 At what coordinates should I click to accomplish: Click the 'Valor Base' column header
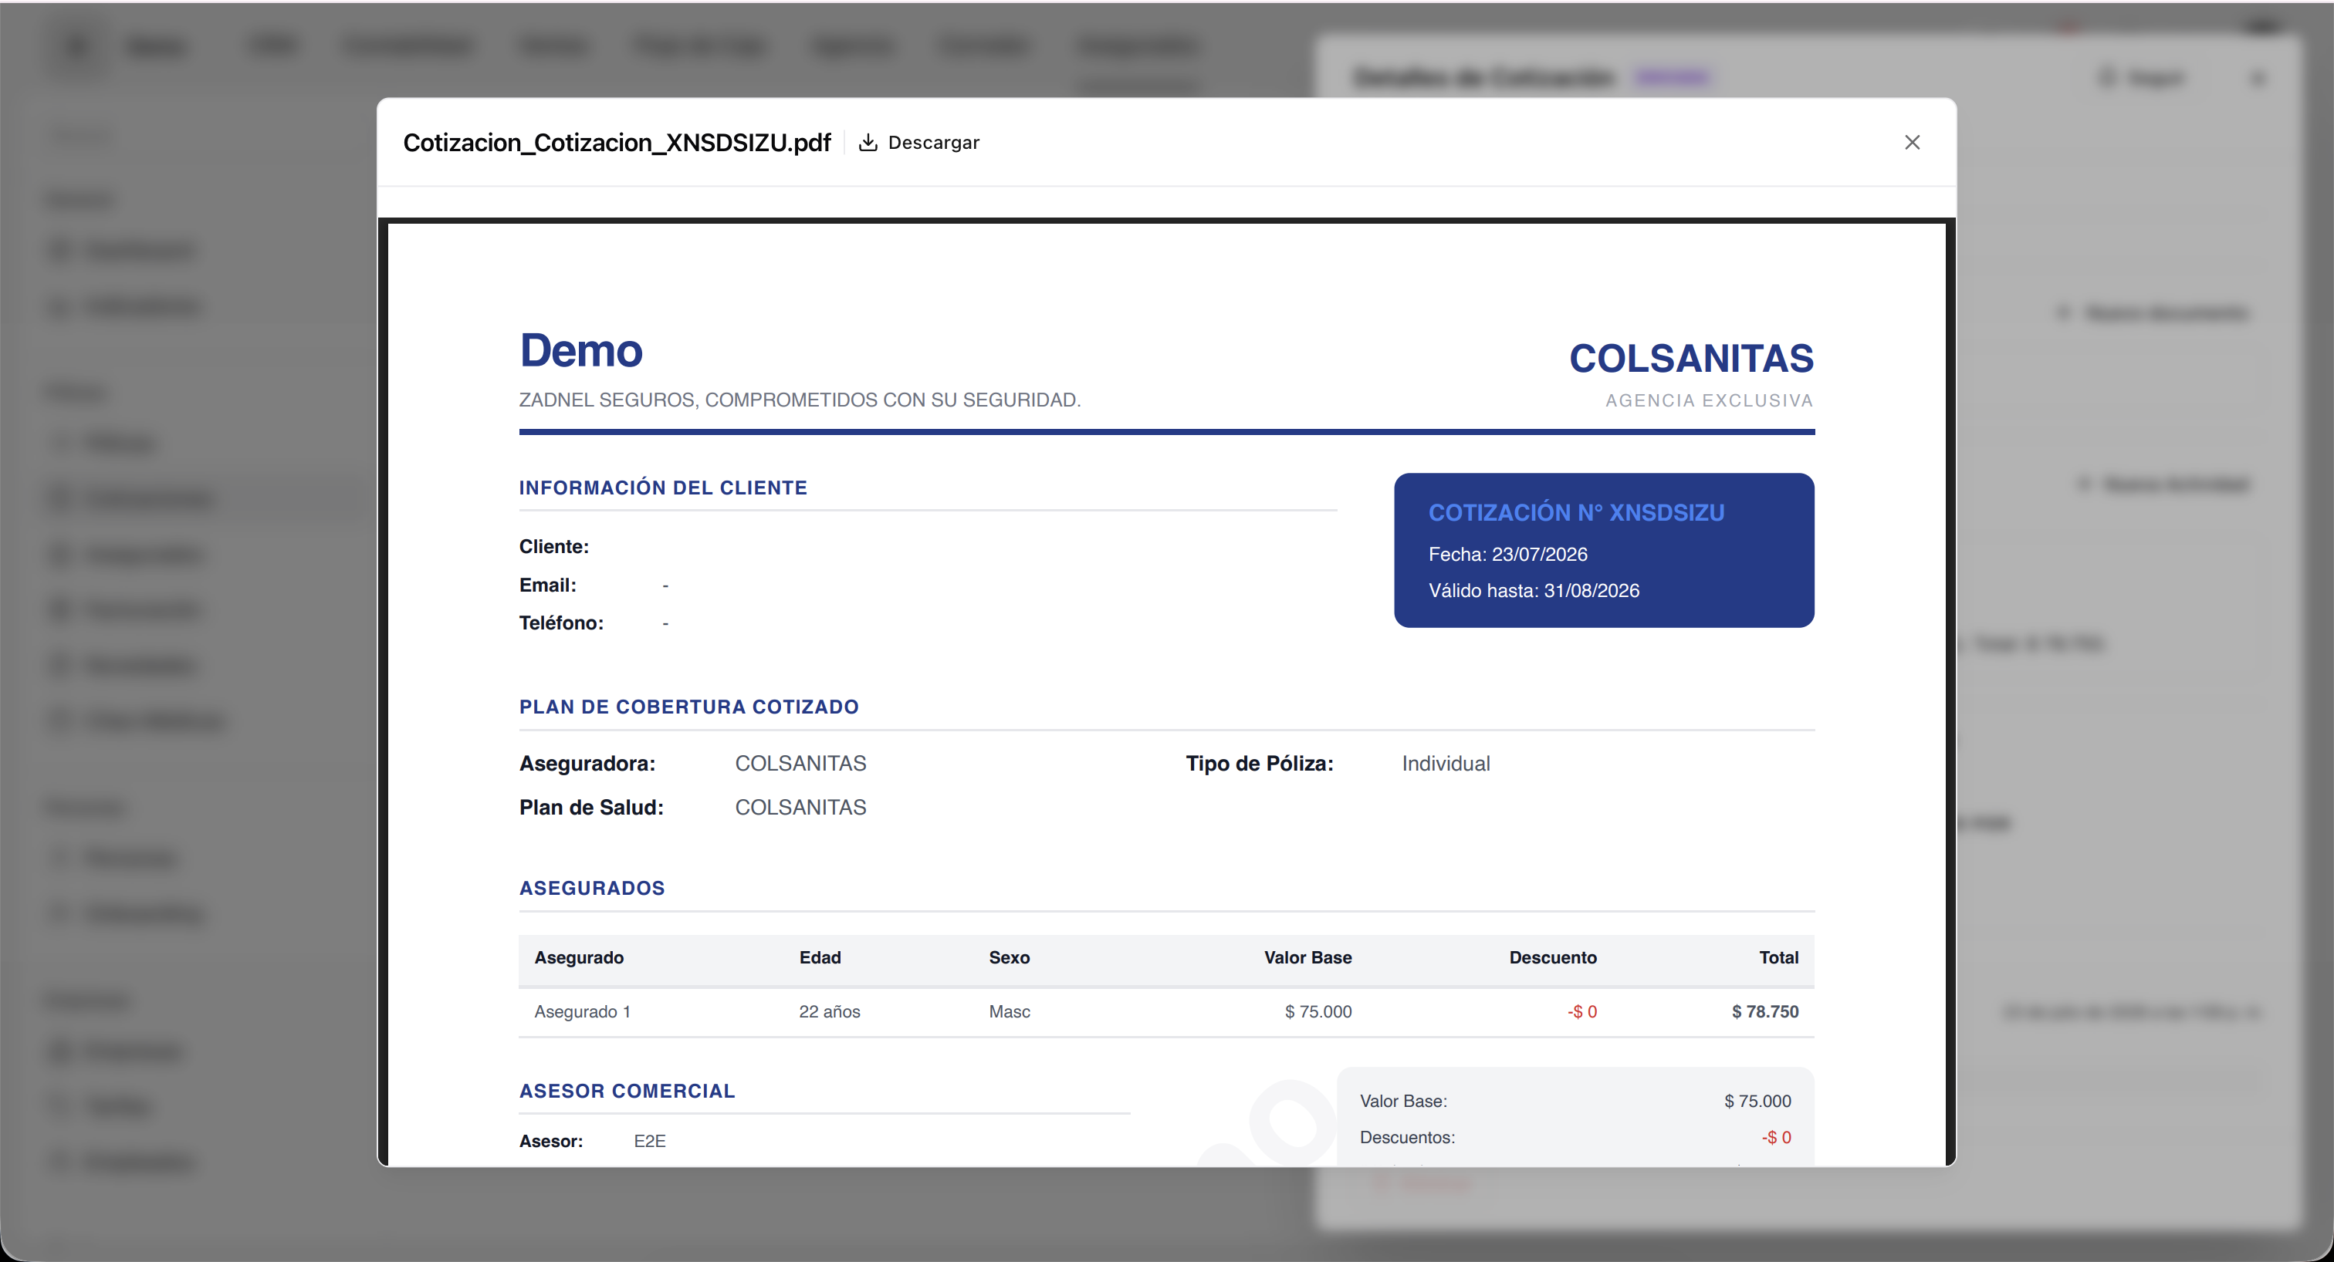click(1307, 957)
